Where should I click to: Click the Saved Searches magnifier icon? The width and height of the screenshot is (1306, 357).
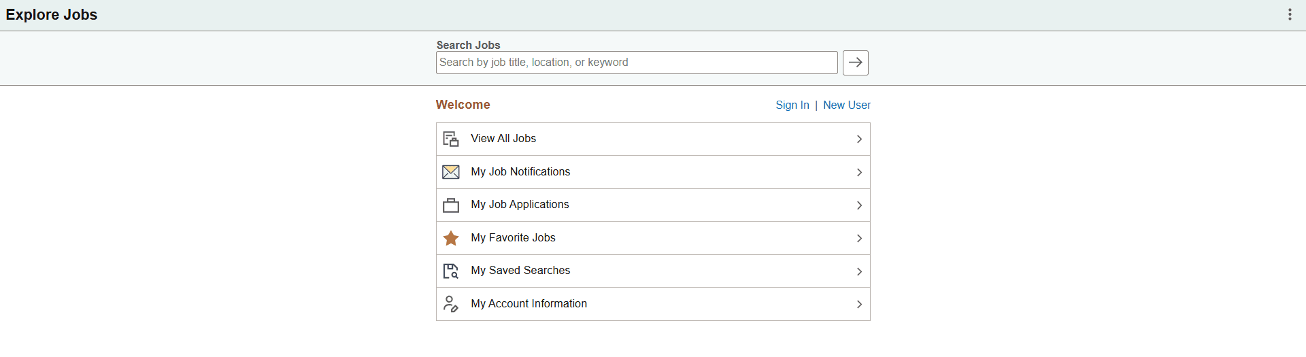tap(450, 271)
